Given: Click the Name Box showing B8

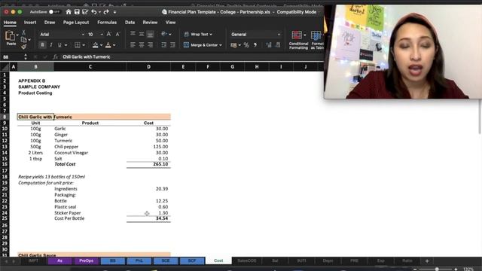Looking at the screenshot, I should point(12,57).
